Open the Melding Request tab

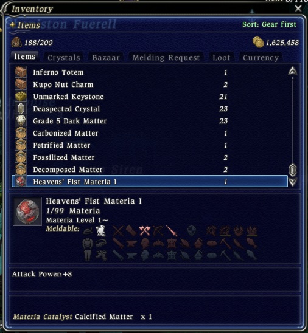[166, 58]
